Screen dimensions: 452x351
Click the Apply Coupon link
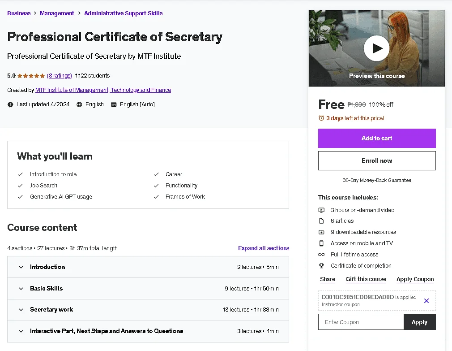[x=415, y=279]
